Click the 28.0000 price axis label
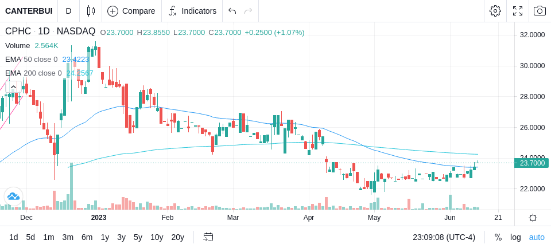The image size is (551, 248). [x=532, y=96]
